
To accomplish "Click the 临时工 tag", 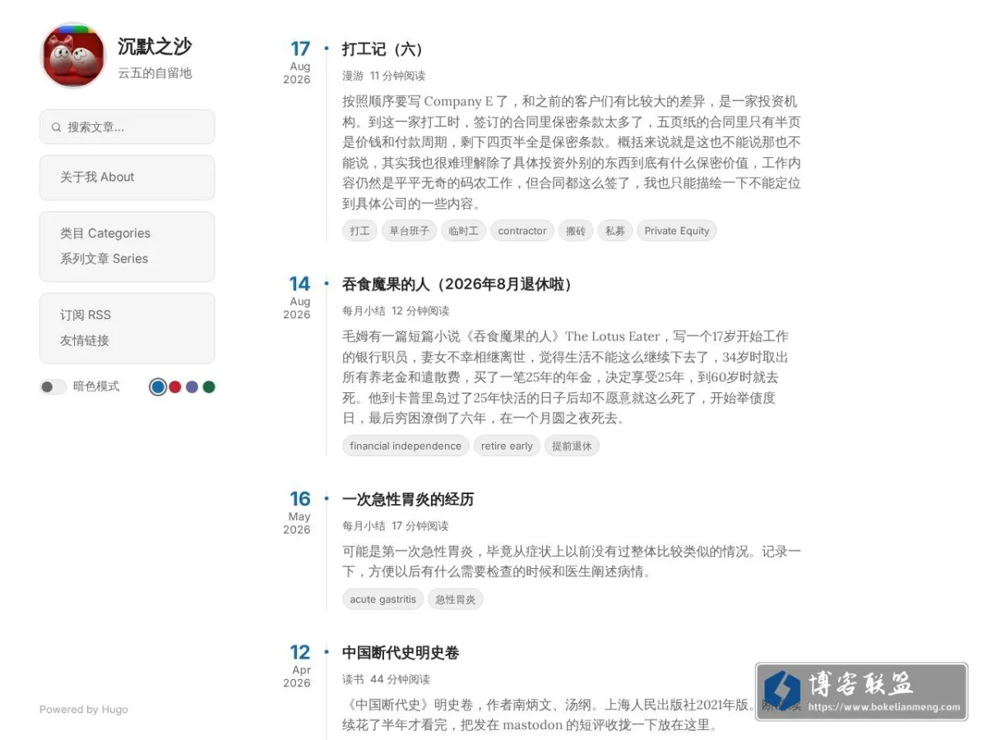I will (464, 231).
